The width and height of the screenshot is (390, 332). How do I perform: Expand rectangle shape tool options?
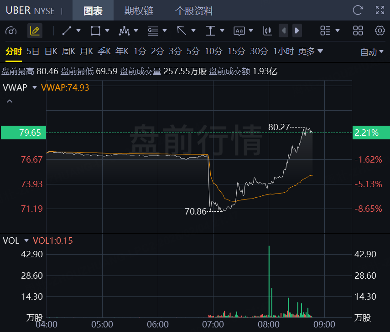[x=107, y=31]
